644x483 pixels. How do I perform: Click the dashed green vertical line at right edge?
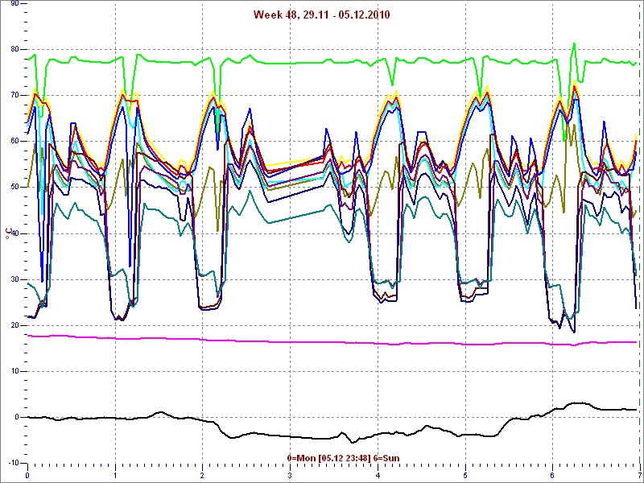640,242
